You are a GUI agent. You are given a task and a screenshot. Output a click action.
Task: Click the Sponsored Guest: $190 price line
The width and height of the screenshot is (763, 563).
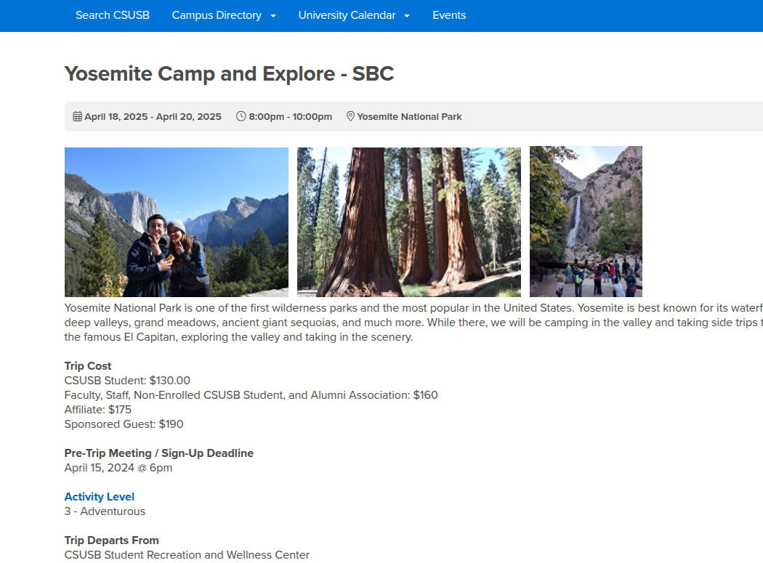click(124, 424)
